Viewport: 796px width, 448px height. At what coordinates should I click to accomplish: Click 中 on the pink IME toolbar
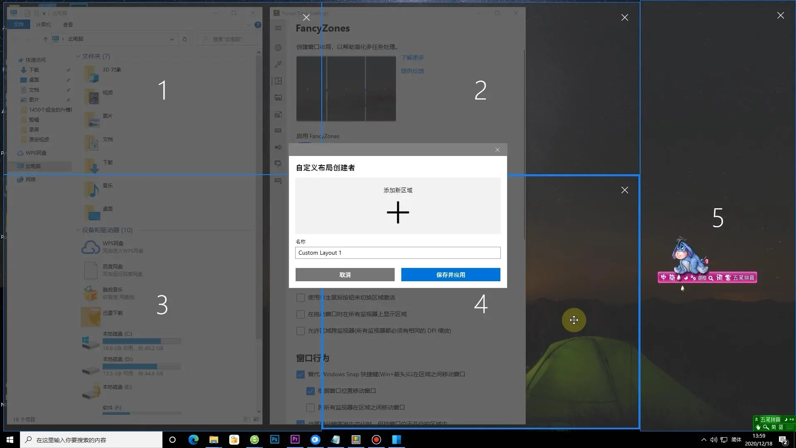click(664, 278)
